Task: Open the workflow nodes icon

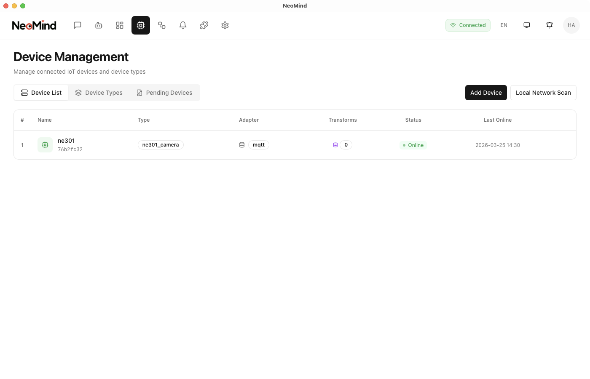Action: pyautogui.click(x=162, y=25)
